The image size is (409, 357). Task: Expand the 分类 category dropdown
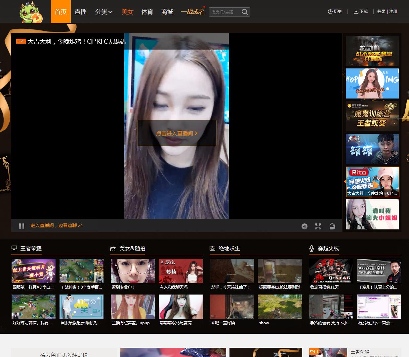[x=104, y=12]
